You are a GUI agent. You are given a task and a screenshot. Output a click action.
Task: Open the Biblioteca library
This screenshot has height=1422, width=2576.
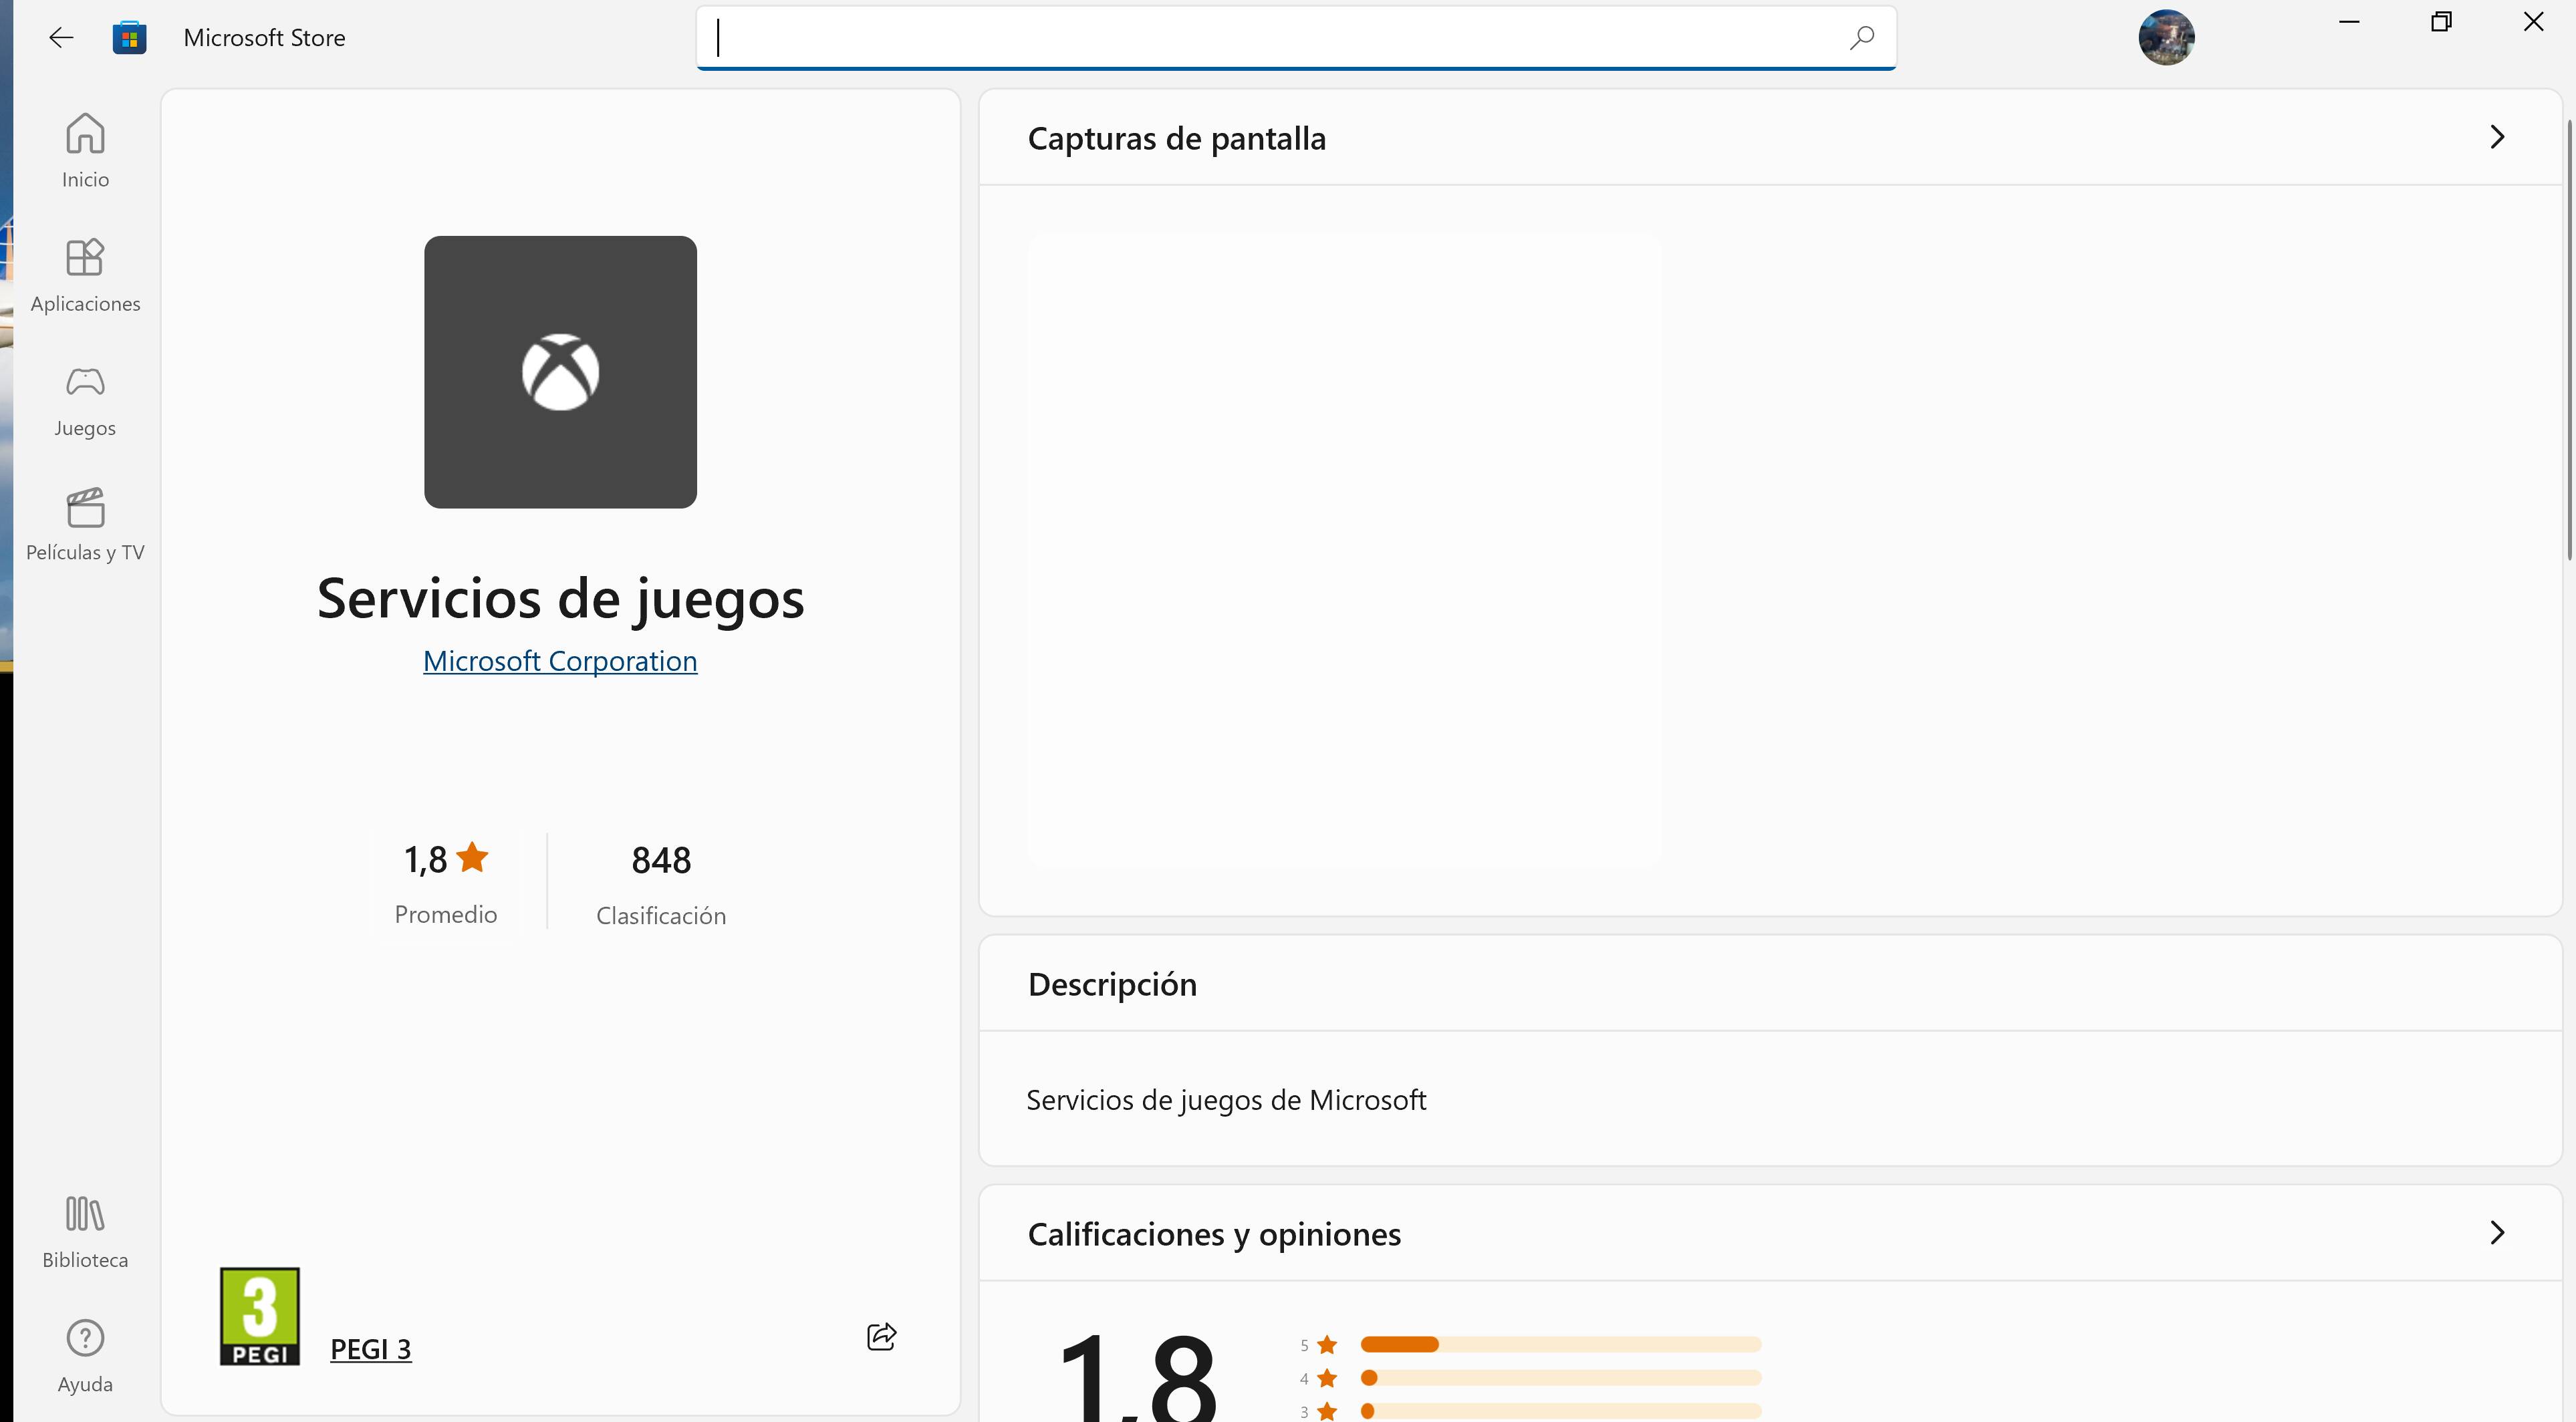pos(85,1231)
